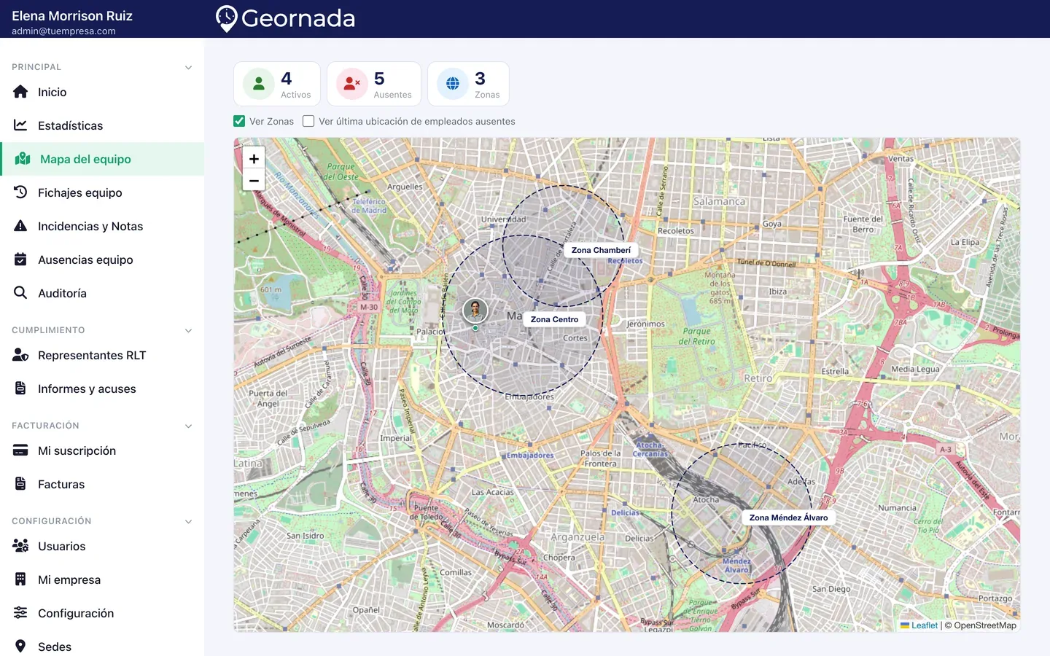Click the Estadísticas chart icon
1050x656 pixels.
(20, 125)
